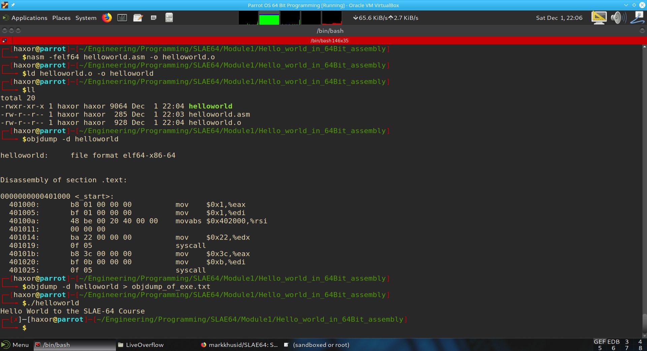Screen dimensions: 647x351
Task: Click the 'Disassembly of section .text:' line
Action: (64, 180)
